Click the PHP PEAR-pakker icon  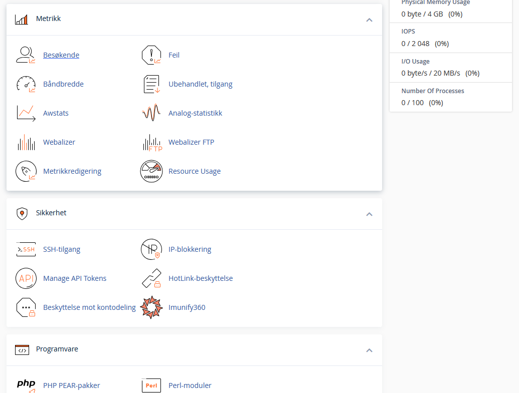pos(26,385)
